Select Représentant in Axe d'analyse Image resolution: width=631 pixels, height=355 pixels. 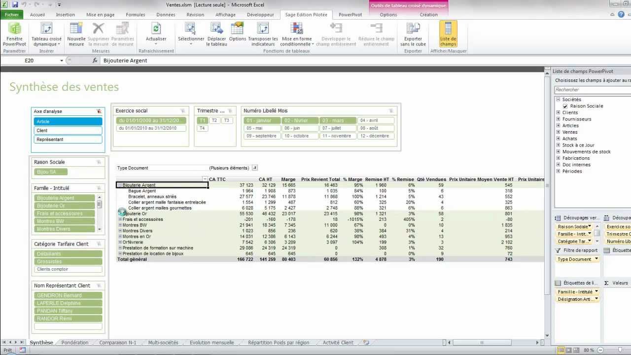[x=68, y=140]
